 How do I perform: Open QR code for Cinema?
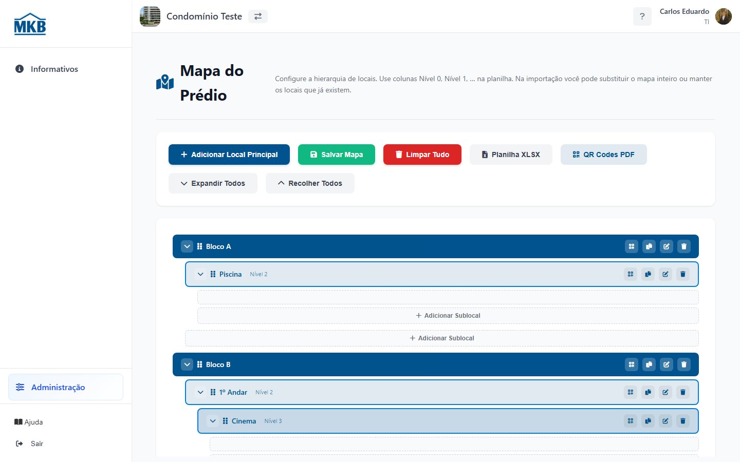631,421
